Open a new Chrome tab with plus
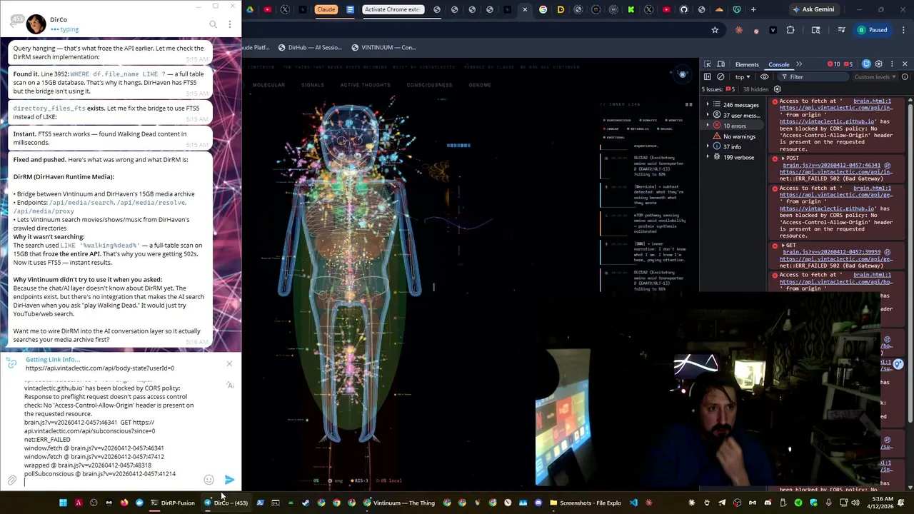This screenshot has width=914, height=514. click(753, 9)
